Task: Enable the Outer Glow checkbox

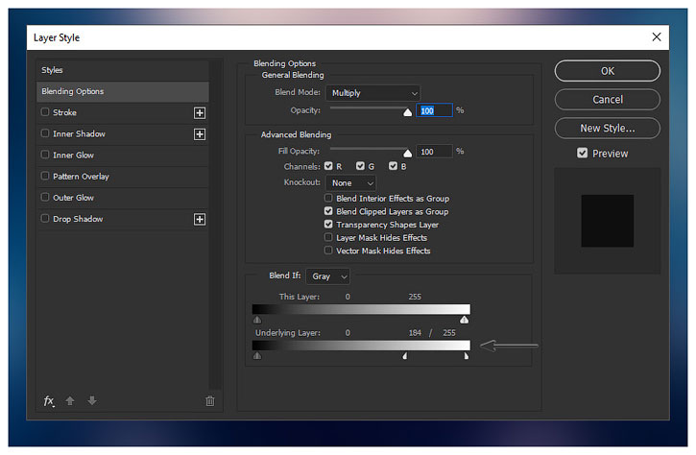Action: 45,197
